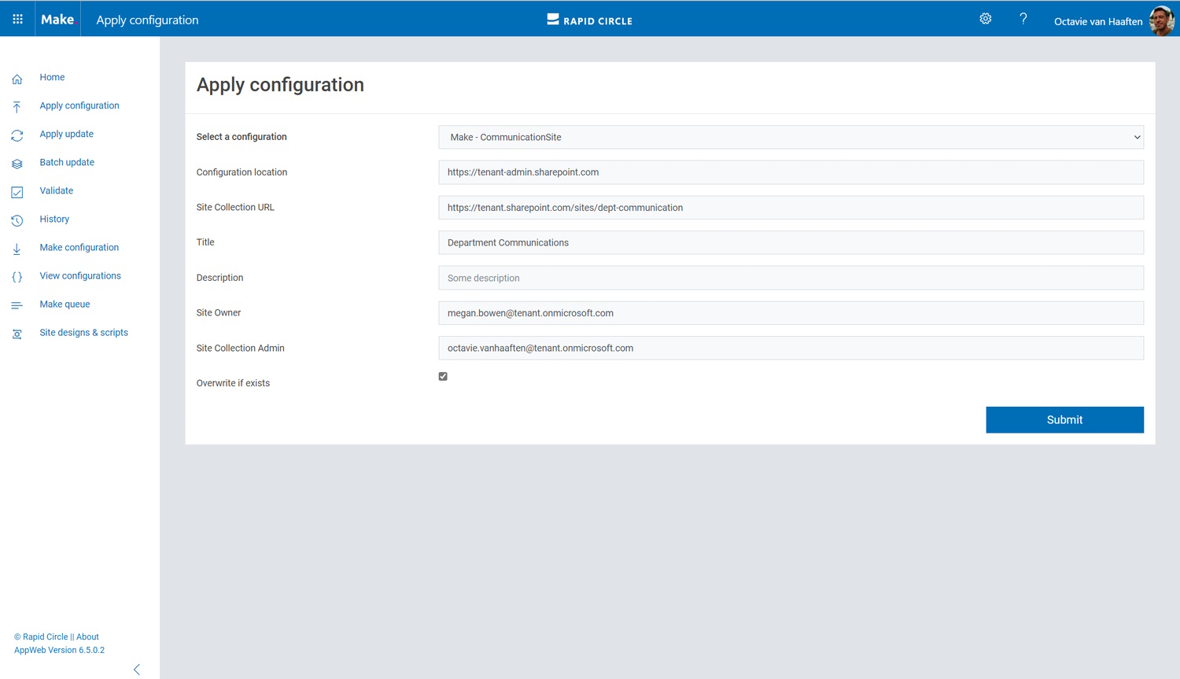Uncheck the Overwrite if exists checkbox
Viewport: 1180px width, 679px height.
point(443,377)
